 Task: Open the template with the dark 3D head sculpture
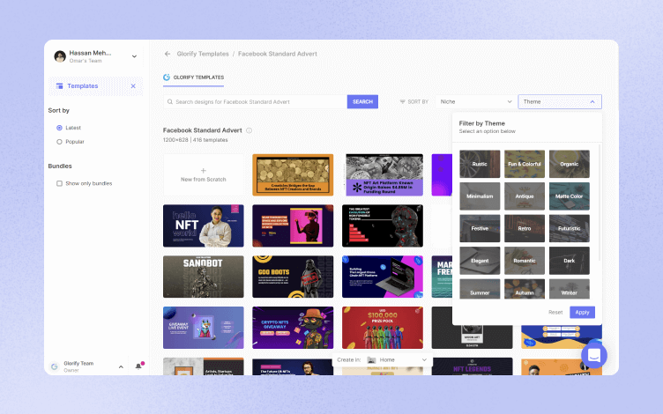[x=383, y=226]
